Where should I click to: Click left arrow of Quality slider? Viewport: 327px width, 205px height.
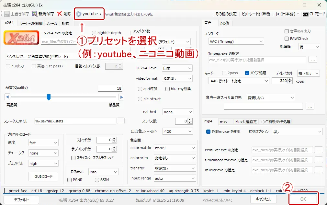point(7,97)
